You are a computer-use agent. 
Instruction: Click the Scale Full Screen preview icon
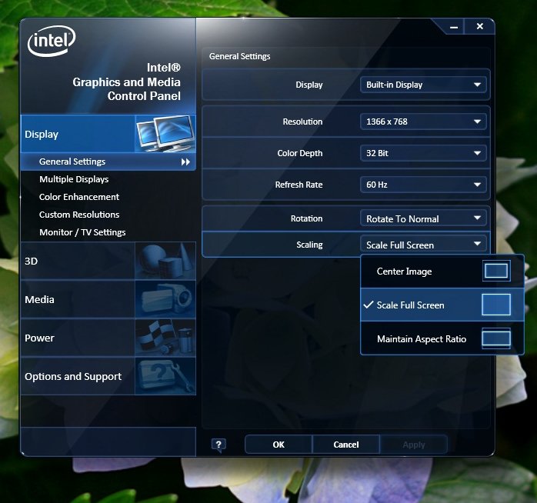coord(496,305)
